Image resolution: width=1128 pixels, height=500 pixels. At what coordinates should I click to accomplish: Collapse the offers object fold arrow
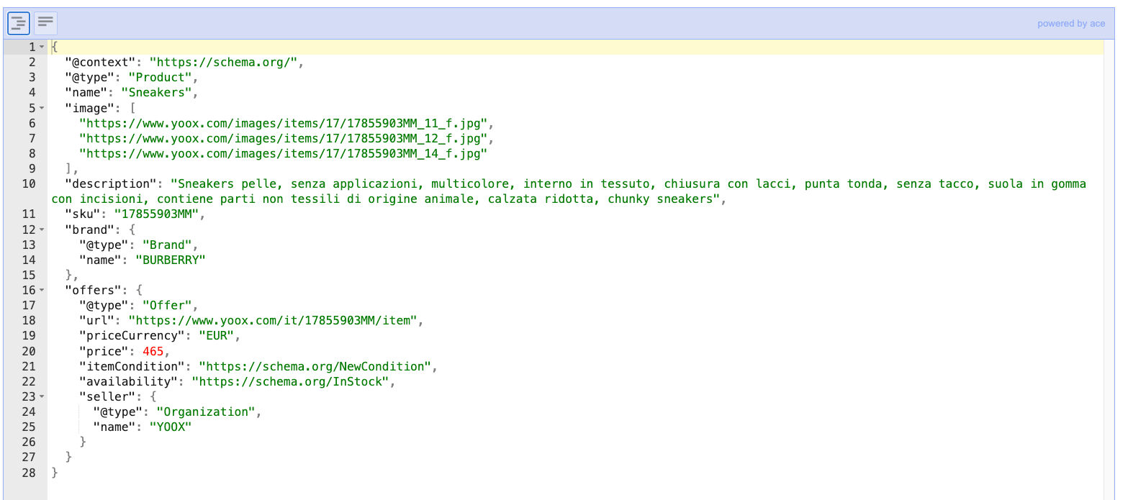point(42,290)
